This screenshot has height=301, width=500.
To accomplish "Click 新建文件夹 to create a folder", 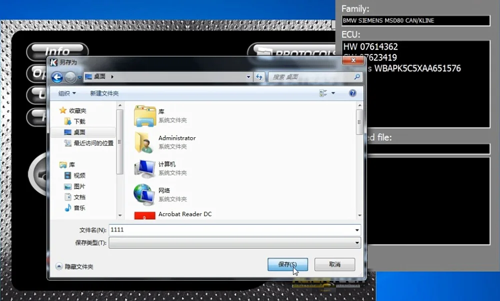I will (104, 93).
